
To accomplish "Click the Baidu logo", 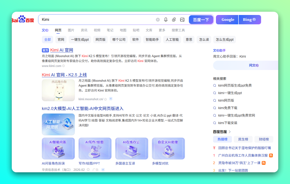I will 23,19.
